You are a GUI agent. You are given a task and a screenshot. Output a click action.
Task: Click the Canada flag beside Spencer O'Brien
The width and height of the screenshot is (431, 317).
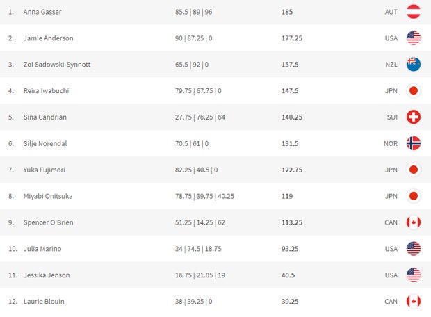(414, 222)
